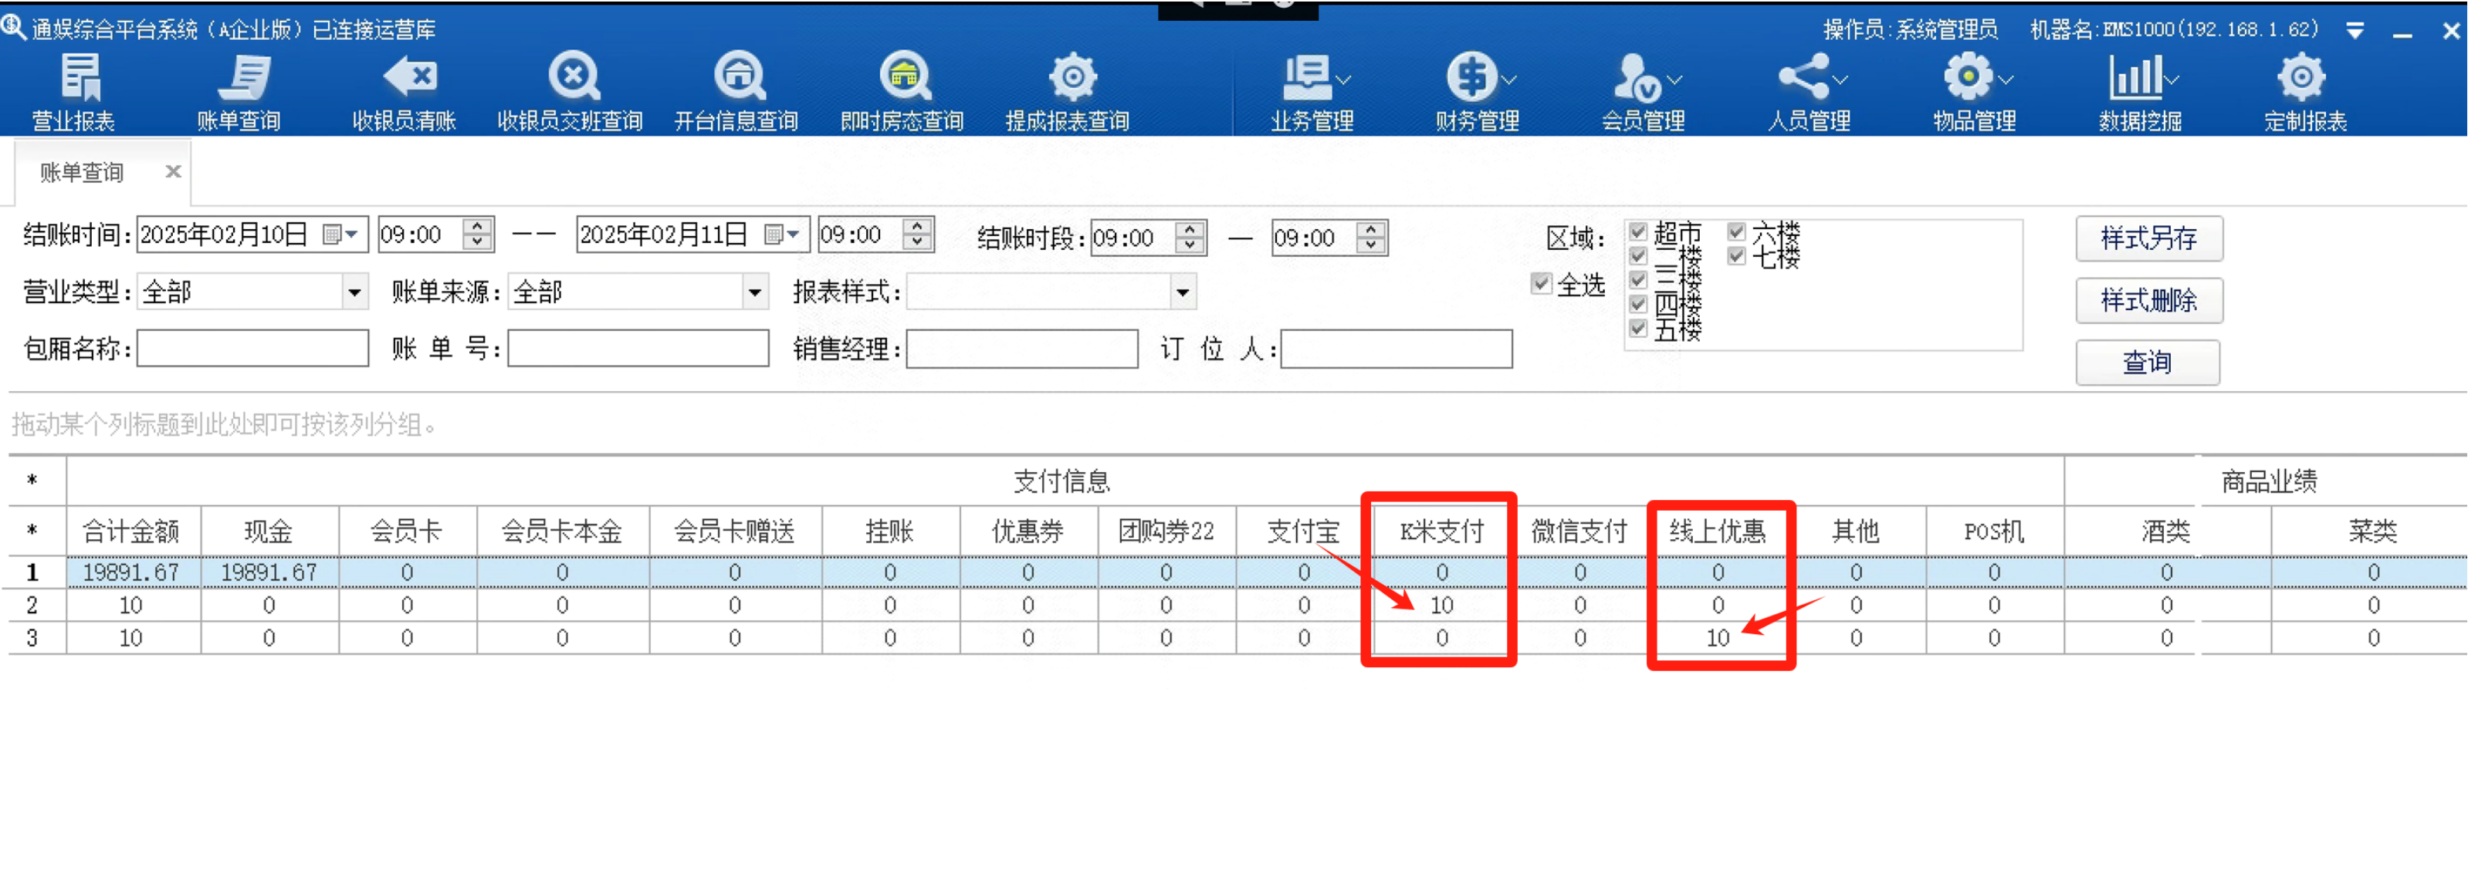Click the POS机 column header
Screen dimensions: 2468x891
click(1994, 532)
